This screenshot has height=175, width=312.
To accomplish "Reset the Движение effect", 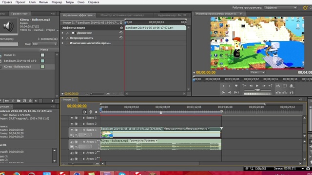I will coord(121,33).
